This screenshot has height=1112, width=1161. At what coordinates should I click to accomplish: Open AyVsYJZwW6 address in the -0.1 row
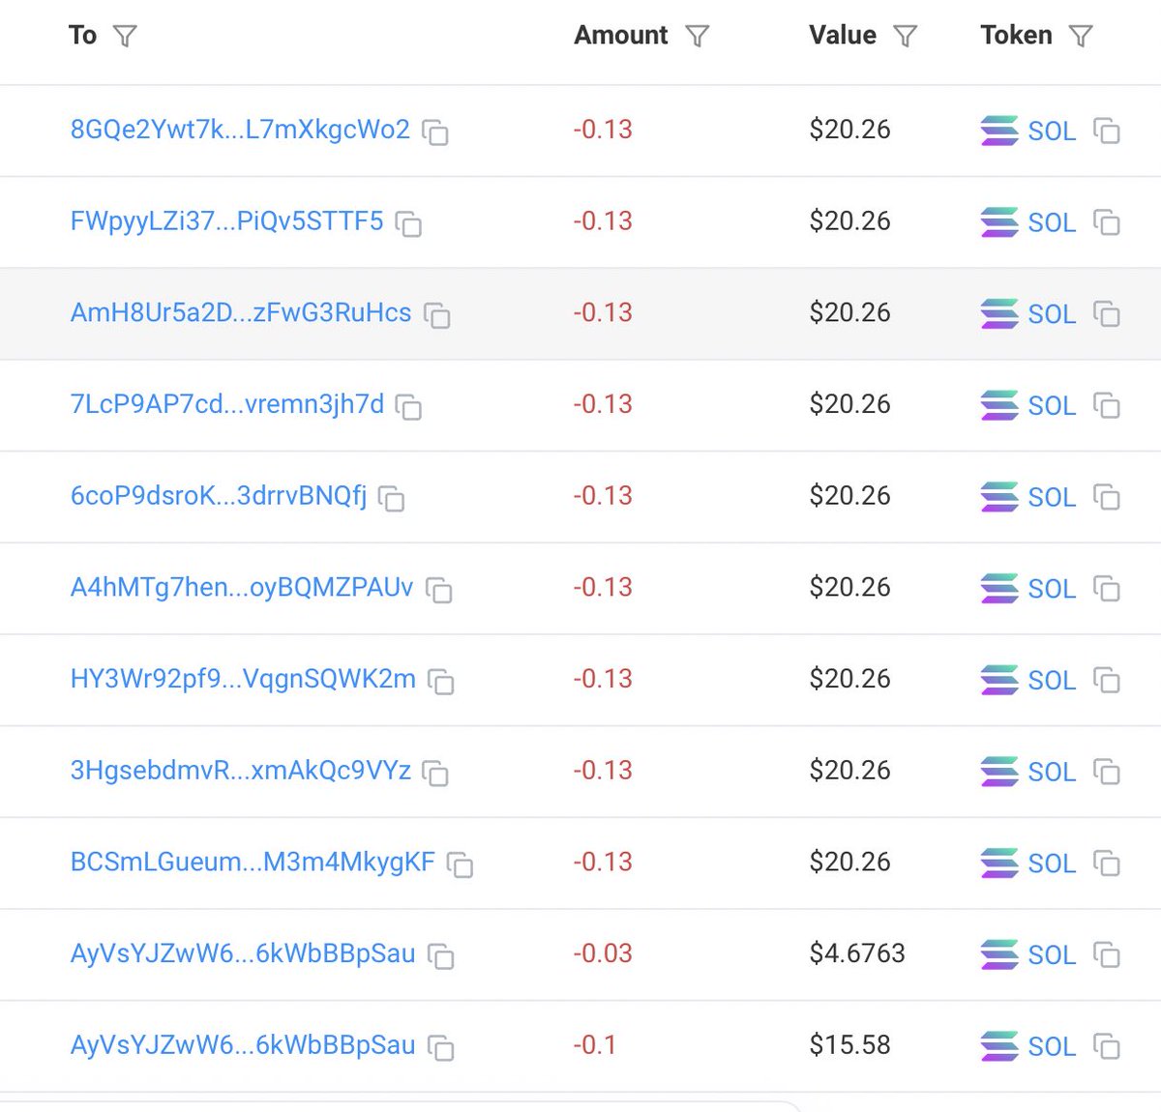tap(243, 1045)
